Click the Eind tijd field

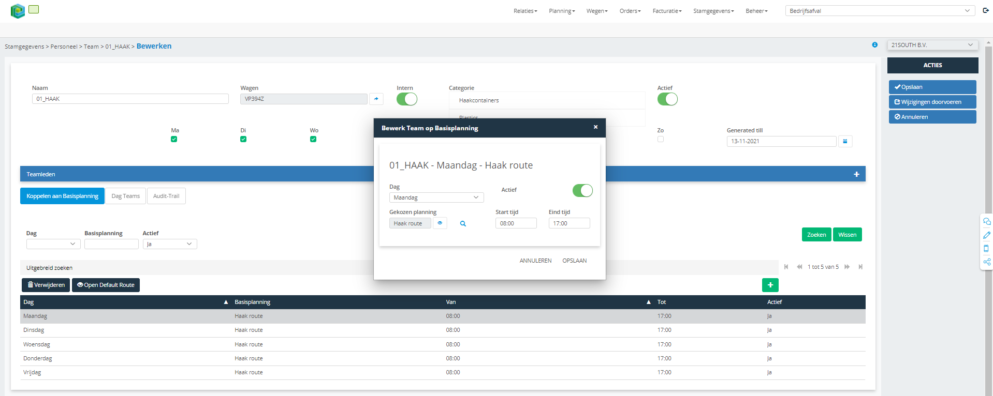[569, 223]
